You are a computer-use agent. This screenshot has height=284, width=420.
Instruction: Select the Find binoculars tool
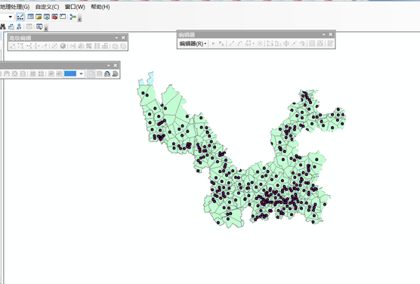point(3,26)
